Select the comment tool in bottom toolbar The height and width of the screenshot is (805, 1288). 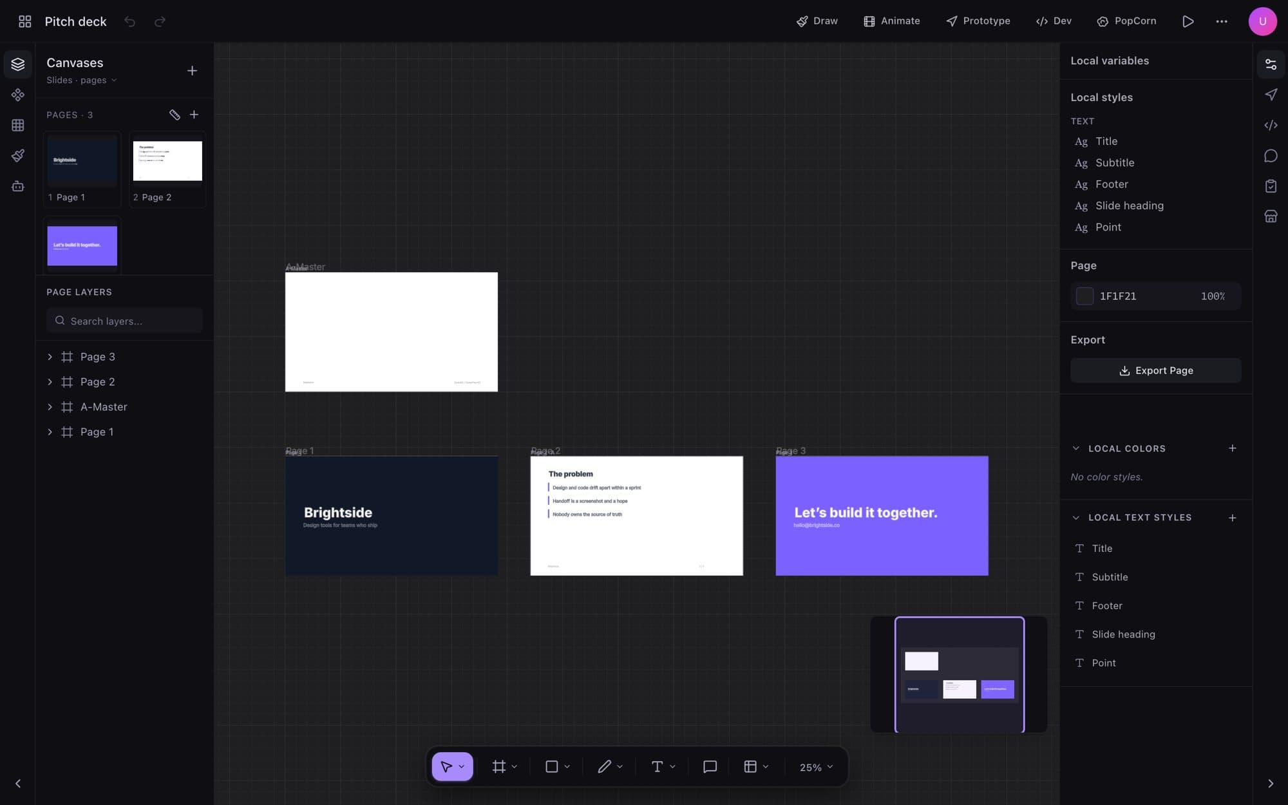(x=710, y=766)
